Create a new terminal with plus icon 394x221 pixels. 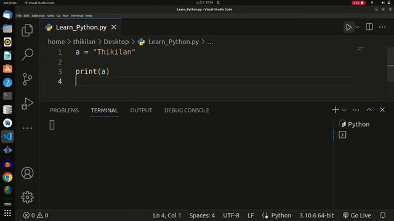click(x=336, y=110)
